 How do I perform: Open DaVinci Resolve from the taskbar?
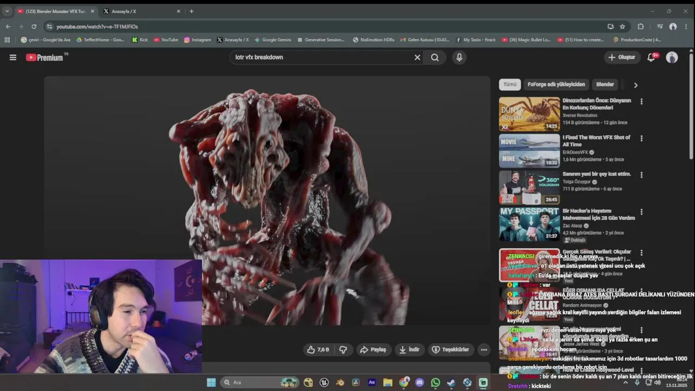(356, 382)
